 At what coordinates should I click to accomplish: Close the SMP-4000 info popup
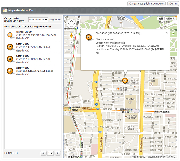point(167,33)
